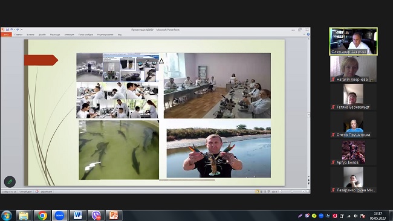
Task: Switch to Normal view in status bar
Action: coord(257,191)
